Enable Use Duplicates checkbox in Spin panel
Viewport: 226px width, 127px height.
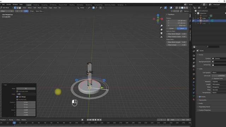click(17, 91)
